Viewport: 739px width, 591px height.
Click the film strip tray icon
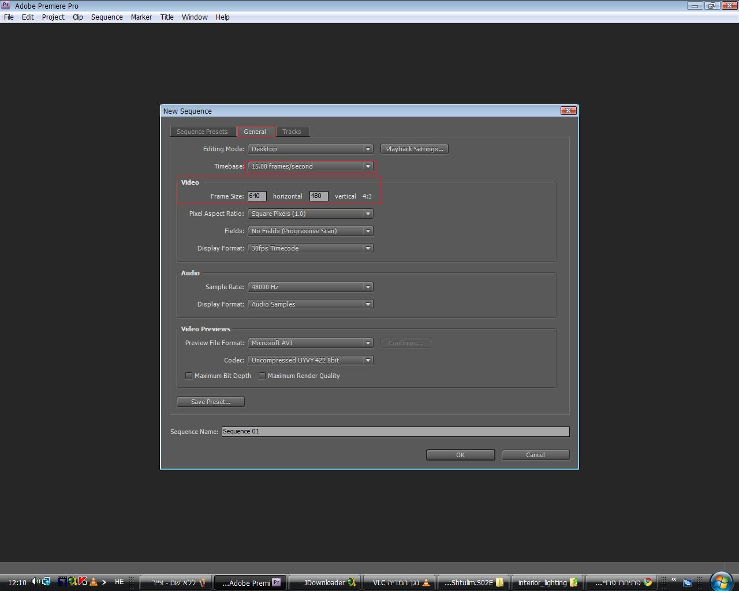[x=62, y=582]
